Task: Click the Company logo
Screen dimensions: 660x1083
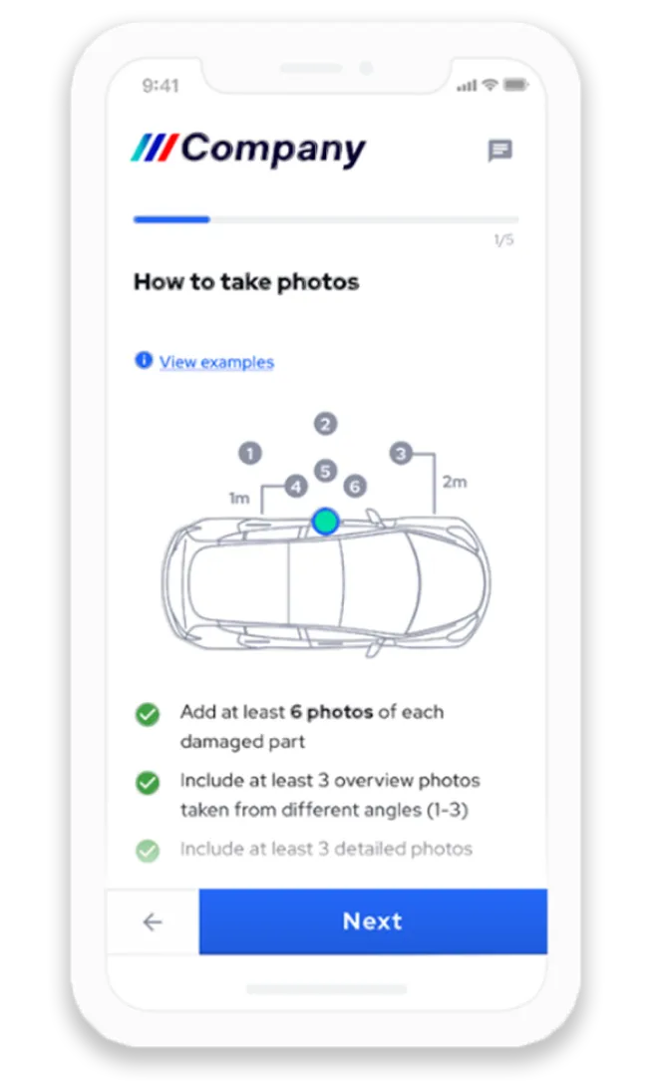Action: click(248, 149)
